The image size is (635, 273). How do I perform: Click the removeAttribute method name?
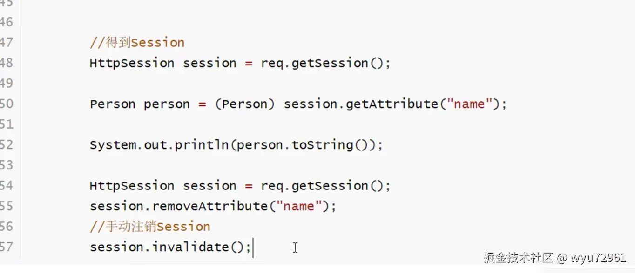[210, 206]
